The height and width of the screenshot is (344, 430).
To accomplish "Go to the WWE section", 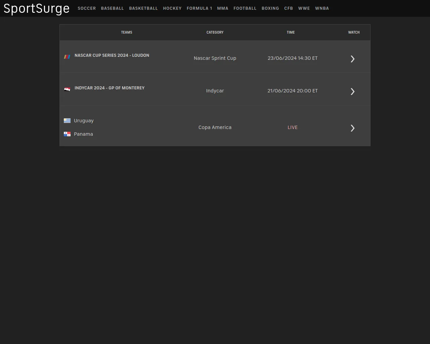I will tap(304, 8).
